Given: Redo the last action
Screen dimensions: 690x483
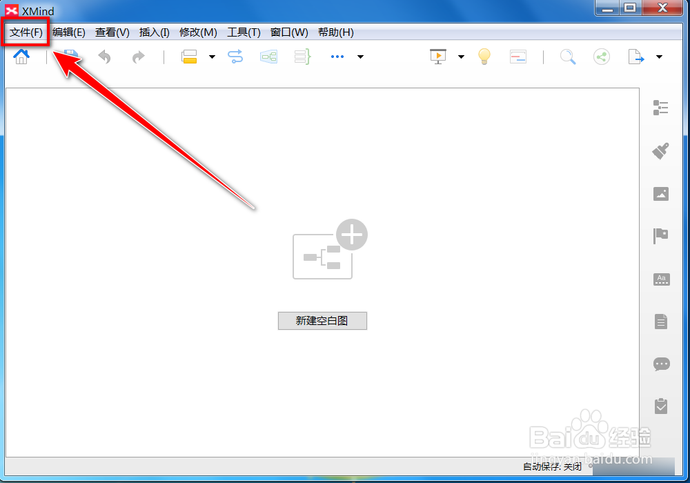Looking at the screenshot, I should (138, 57).
